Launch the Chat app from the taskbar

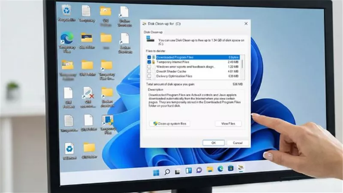coord(199,170)
